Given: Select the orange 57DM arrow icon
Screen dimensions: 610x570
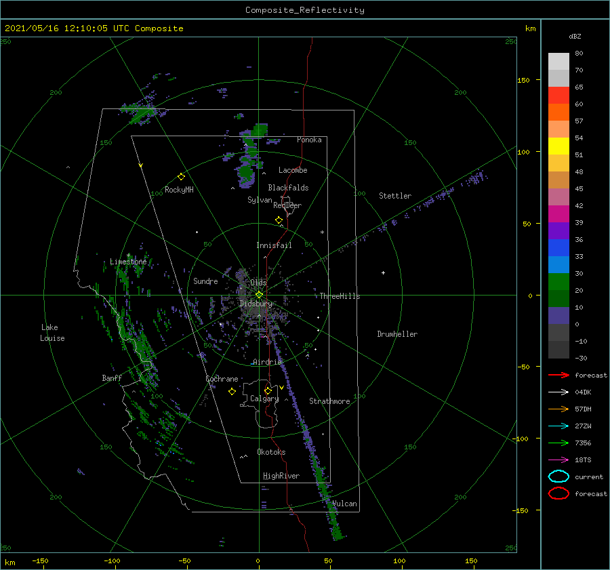Looking at the screenshot, I should click(x=558, y=409).
